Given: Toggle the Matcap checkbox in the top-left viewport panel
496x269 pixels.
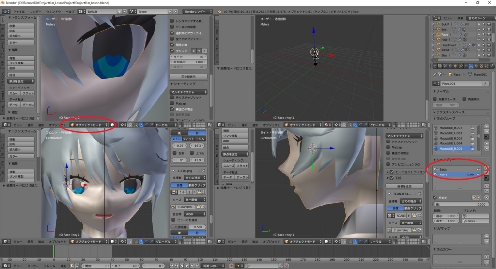Looking at the screenshot, I should [x=172, y=103].
